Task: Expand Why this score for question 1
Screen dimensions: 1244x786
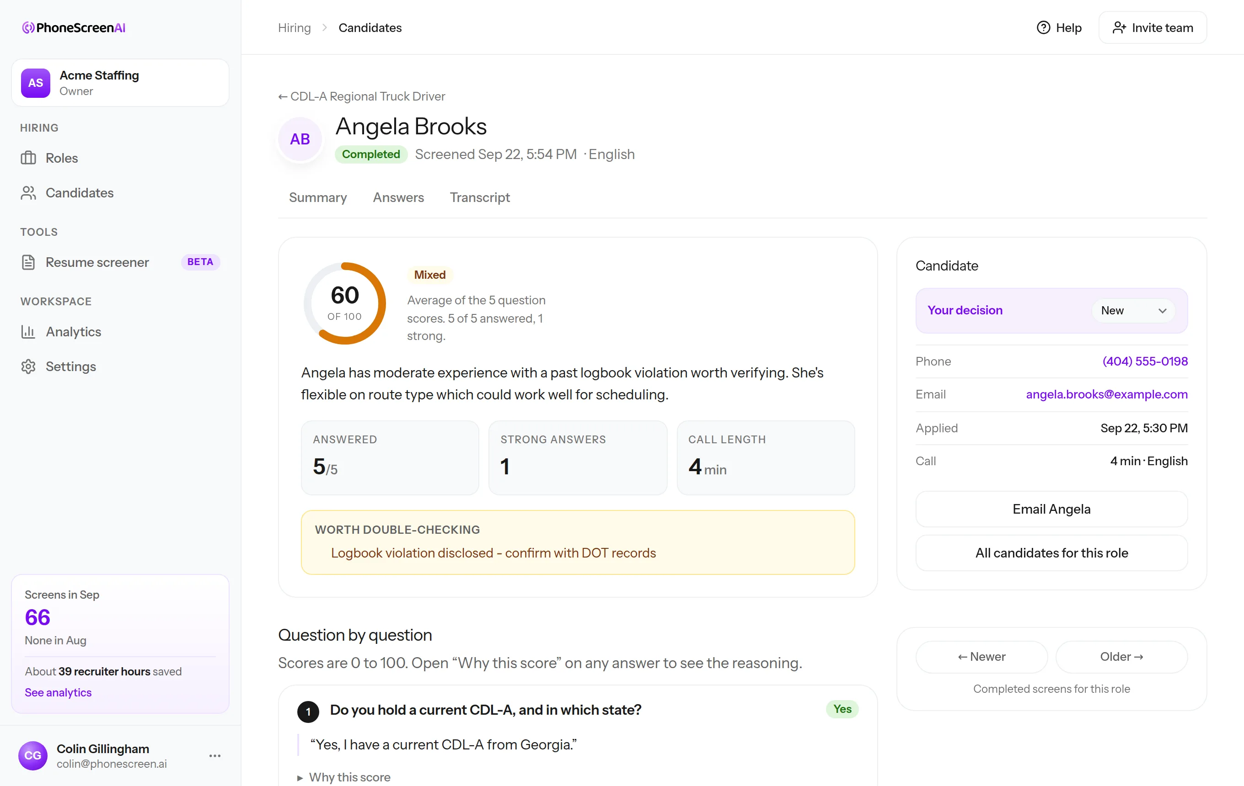Action: (344, 777)
